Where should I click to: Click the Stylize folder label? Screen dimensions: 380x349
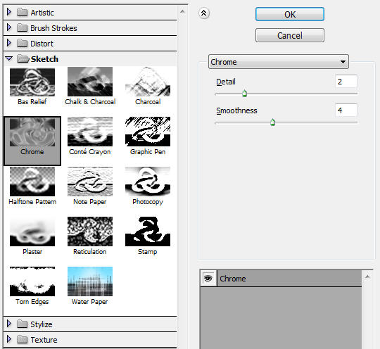[x=42, y=324]
